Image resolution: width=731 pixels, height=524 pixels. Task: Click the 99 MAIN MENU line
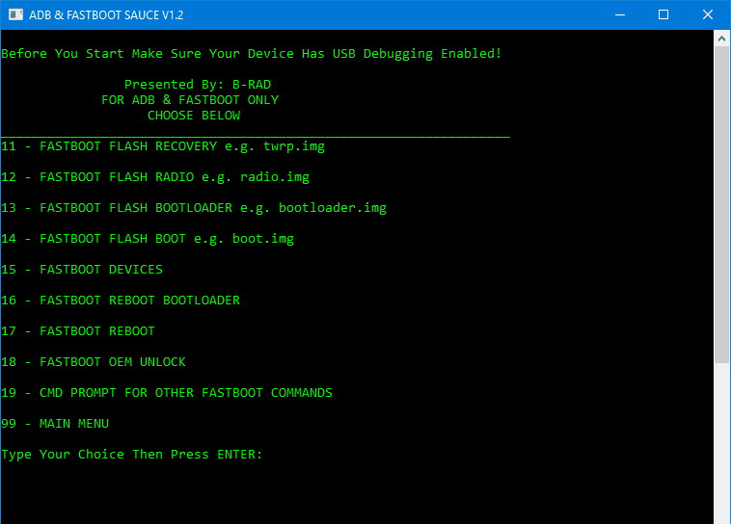[55, 424]
